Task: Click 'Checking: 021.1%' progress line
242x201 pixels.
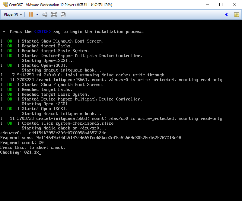Action: point(20,152)
